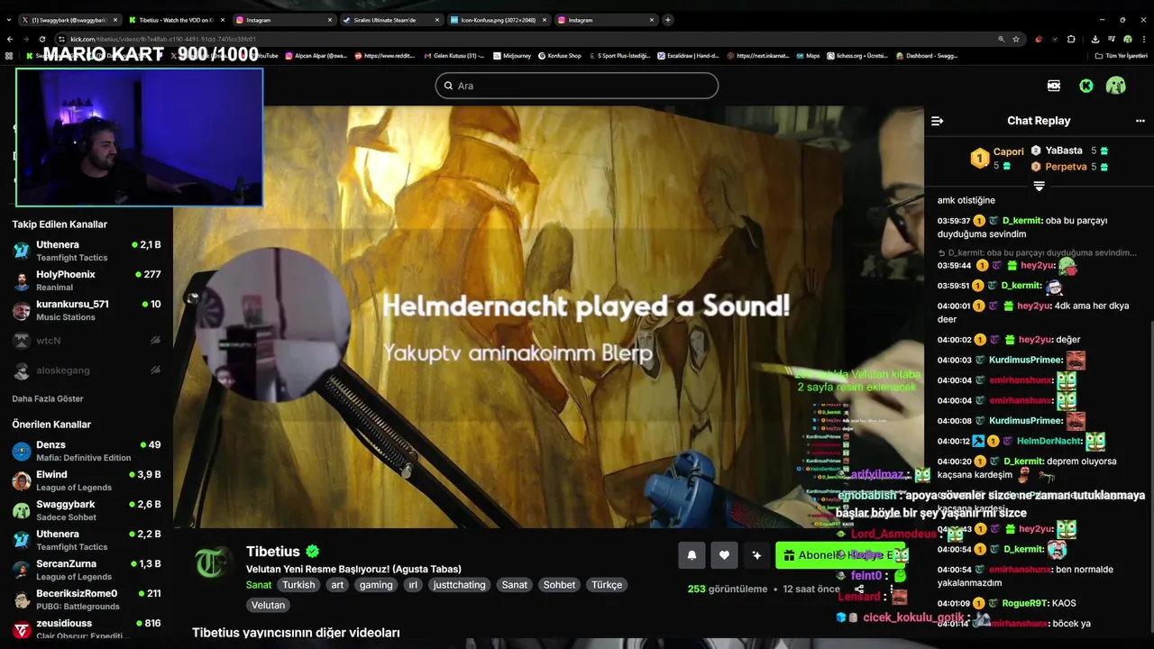Open Elwind recommended channel
The width and height of the screenshot is (1154, 649).
87,480
